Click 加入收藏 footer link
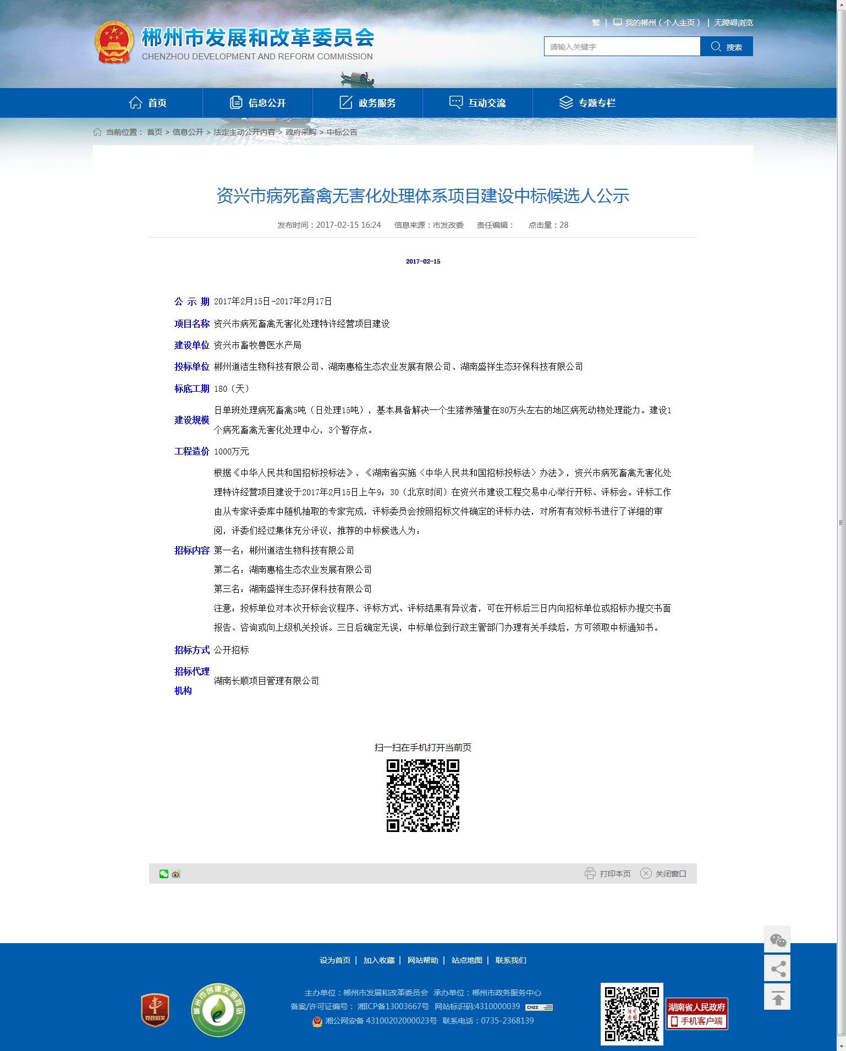846x1051 pixels. tap(379, 960)
